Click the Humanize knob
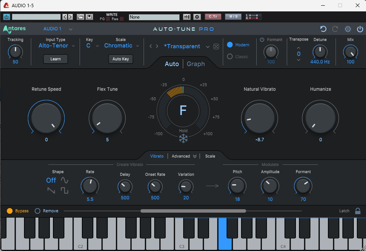Screen dimensions: 366x251 tap(320, 118)
